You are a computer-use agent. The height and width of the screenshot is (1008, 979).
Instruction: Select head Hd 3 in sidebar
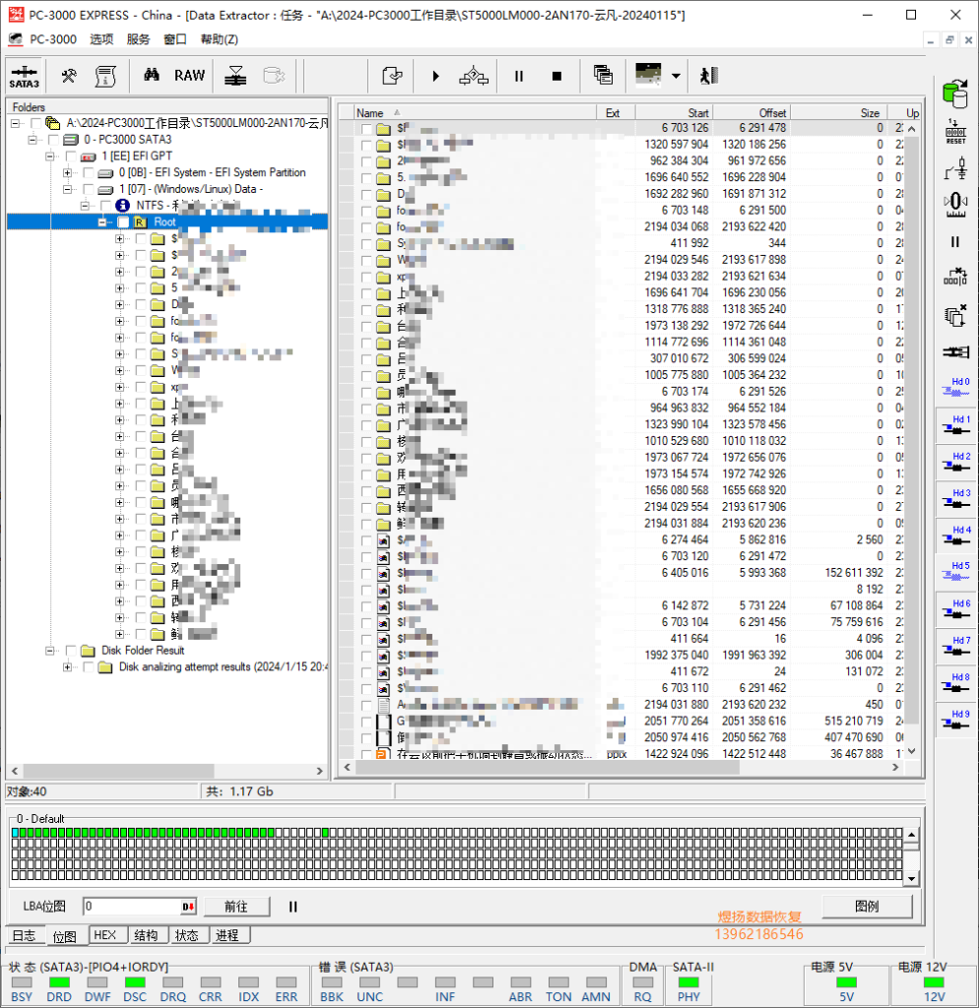pyautogui.click(x=955, y=498)
